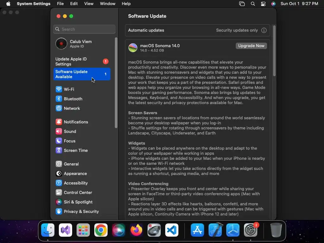
Task: Click Stage Manager menu bar icon
Action: click(242, 4)
